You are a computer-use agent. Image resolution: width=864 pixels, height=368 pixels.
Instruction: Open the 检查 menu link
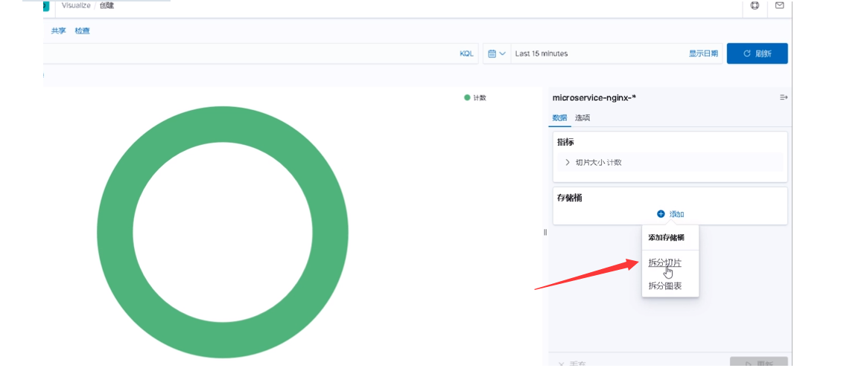[83, 30]
